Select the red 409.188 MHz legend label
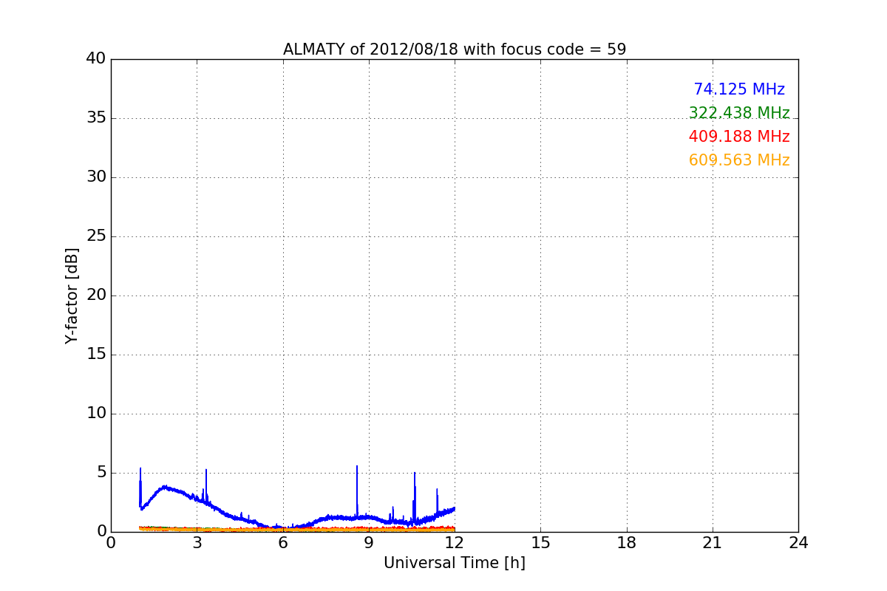This screenshot has width=887, height=591. [739, 137]
